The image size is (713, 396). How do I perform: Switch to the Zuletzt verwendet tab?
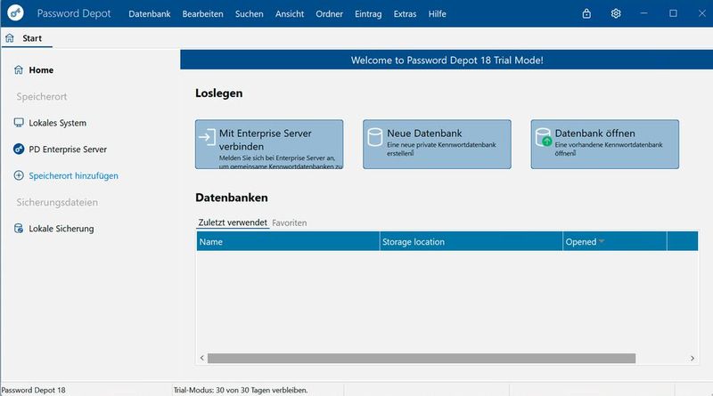233,222
